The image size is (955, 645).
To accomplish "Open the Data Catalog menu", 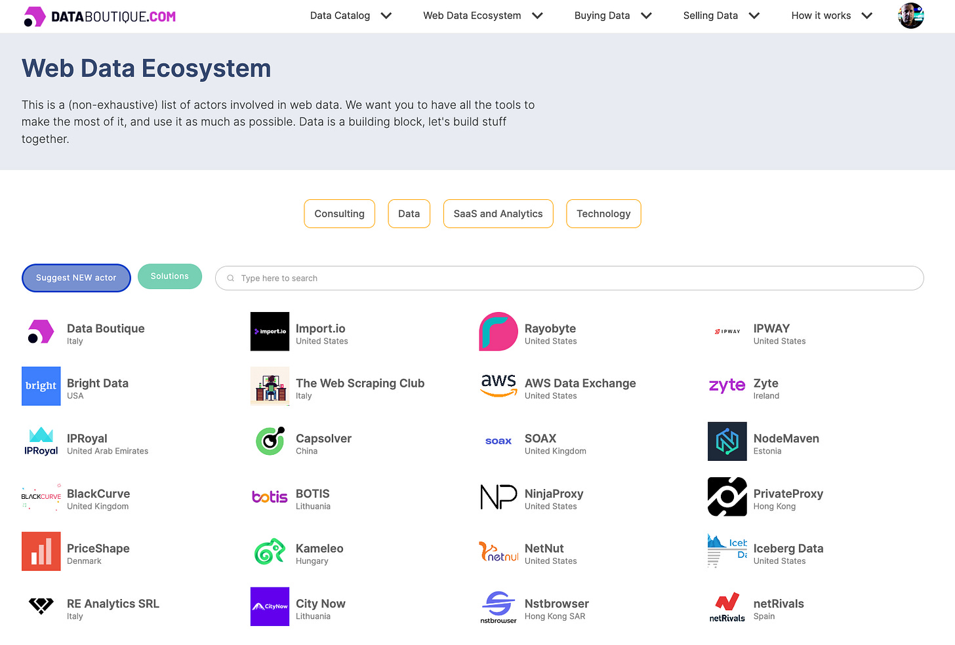I will click(340, 16).
